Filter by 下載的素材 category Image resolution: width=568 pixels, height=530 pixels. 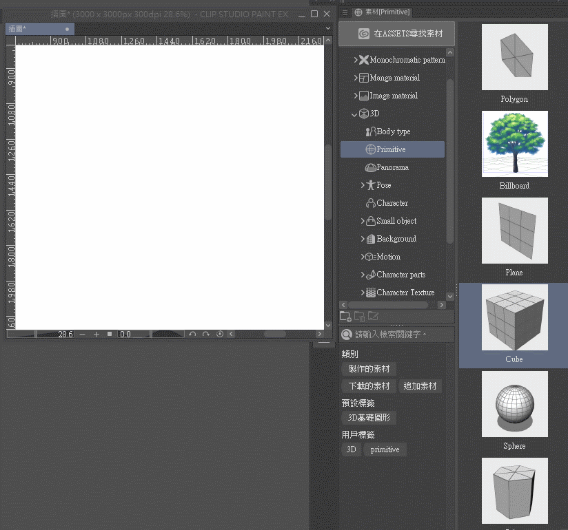coord(369,386)
